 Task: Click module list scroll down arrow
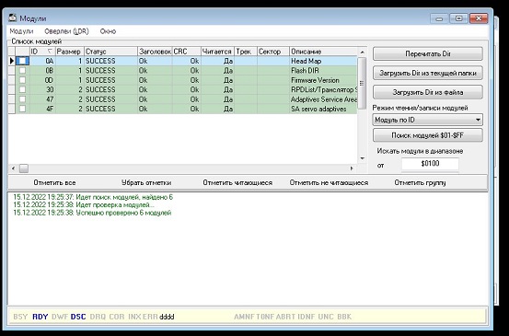click(363, 158)
